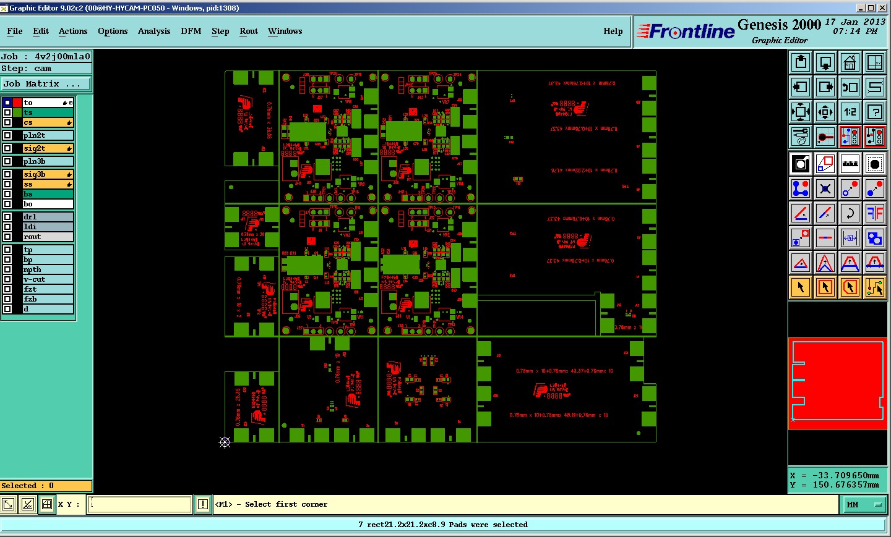
Task: Open the Help menu
Action: click(x=613, y=31)
